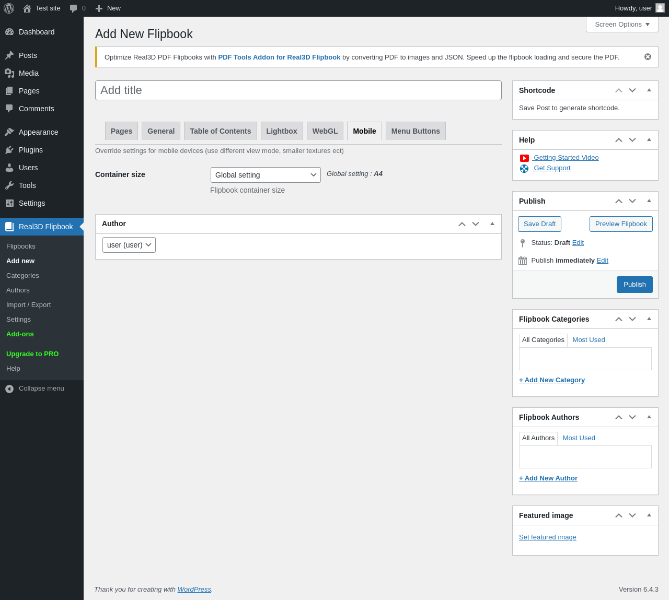Image resolution: width=669 pixels, height=600 pixels.
Task: Toggle Featured image panel collapse triangle
Action: click(649, 515)
